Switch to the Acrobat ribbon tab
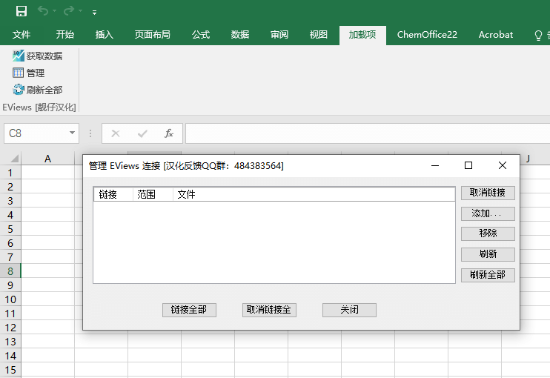Viewport: 550px width, 378px height. pyautogui.click(x=496, y=35)
